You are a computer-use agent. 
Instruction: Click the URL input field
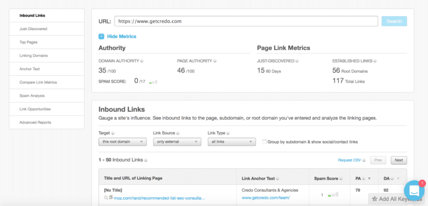(x=246, y=21)
